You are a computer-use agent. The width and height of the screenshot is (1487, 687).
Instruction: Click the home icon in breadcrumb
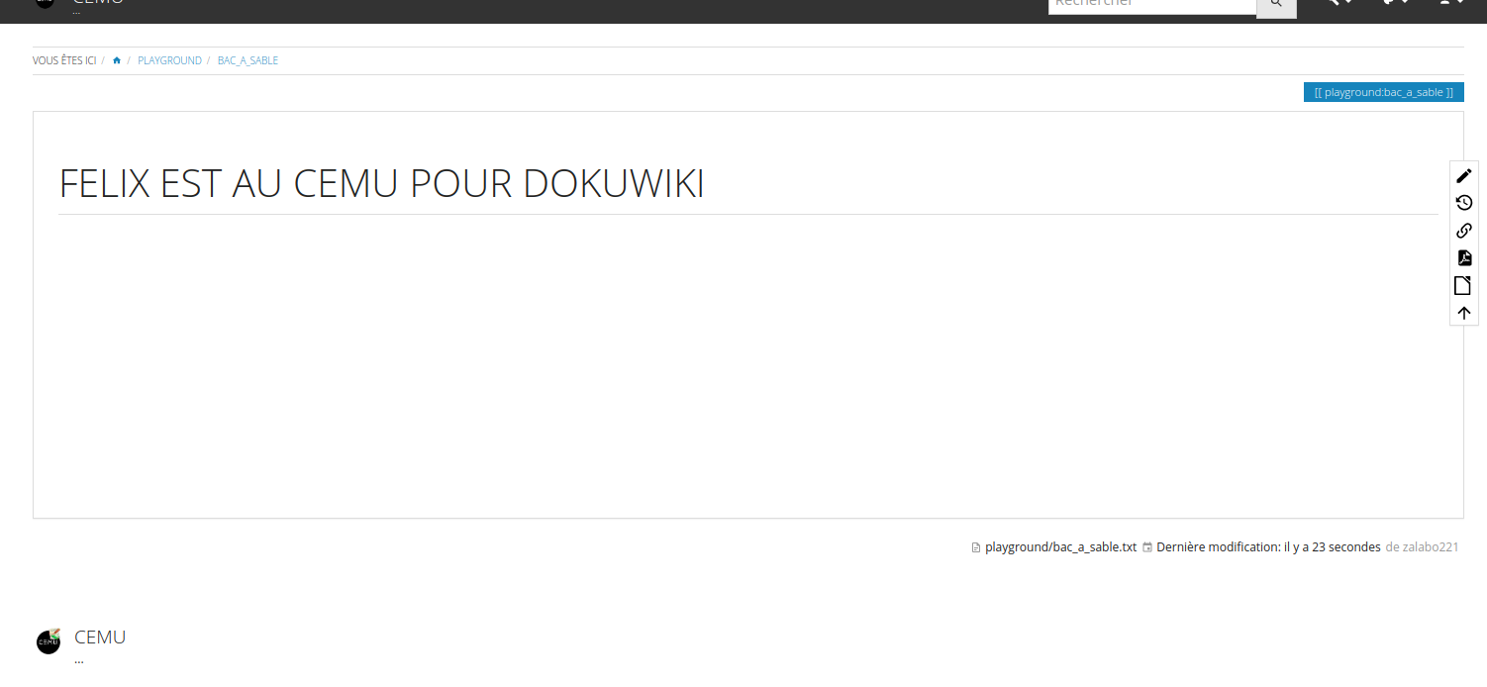[117, 60]
